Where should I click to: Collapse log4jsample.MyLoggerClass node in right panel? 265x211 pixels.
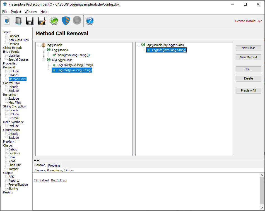(x=138, y=45)
